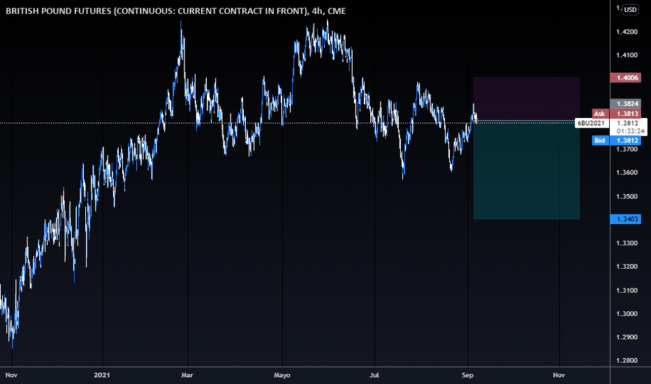The image size is (651, 384).
Task: Click the 2021 label on time axis
Action: 102,376
